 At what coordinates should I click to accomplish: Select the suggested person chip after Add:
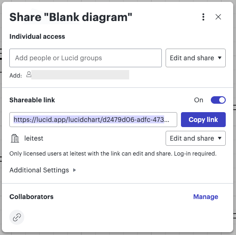(x=80, y=75)
